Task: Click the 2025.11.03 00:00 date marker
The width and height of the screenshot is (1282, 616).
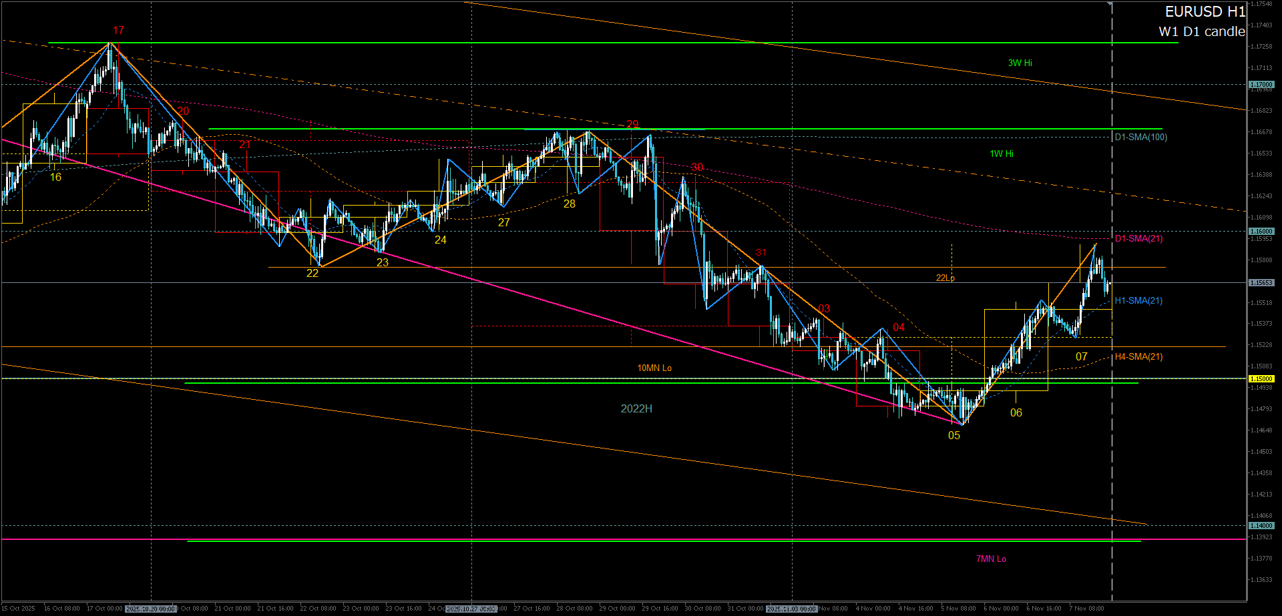Action: coord(792,609)
